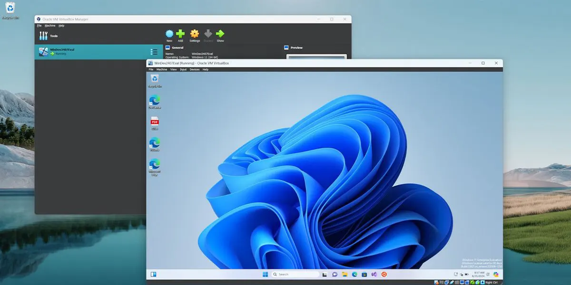The width and height of the screenshot is (571, 285).
Task: Close the Oracle VM VirtualBox Manager window
Action: pyautogui.click(x=345, y=19)
